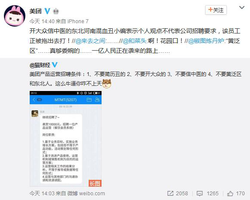Open the @和菜头 mention link
The width and height of the screenshot is (250, 200).
[135, 41]
